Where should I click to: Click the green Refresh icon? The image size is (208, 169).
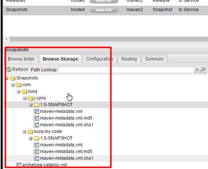(9, 69)
